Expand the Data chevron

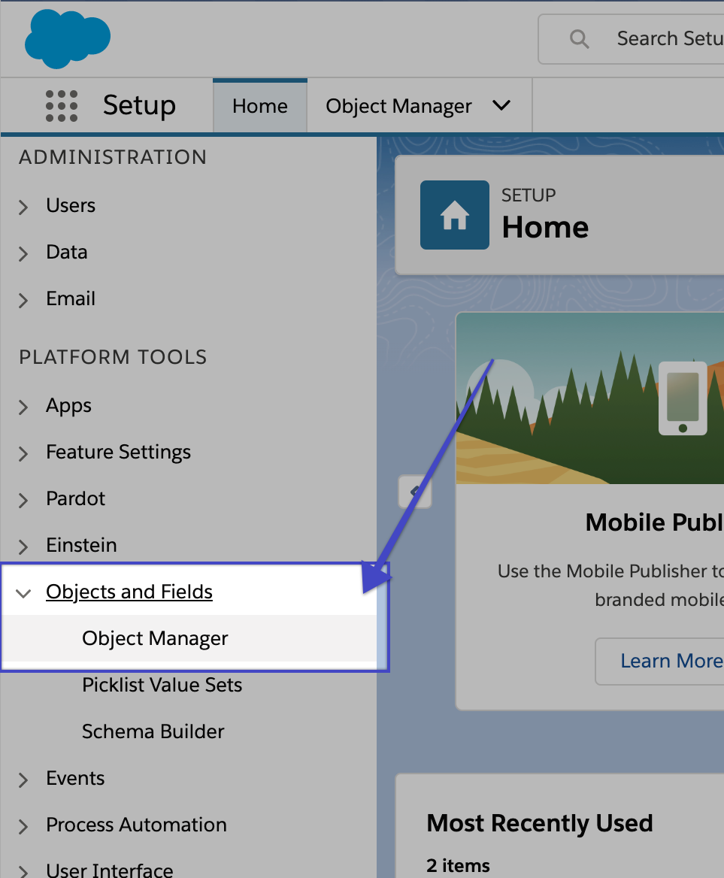(x=23, y=253)
